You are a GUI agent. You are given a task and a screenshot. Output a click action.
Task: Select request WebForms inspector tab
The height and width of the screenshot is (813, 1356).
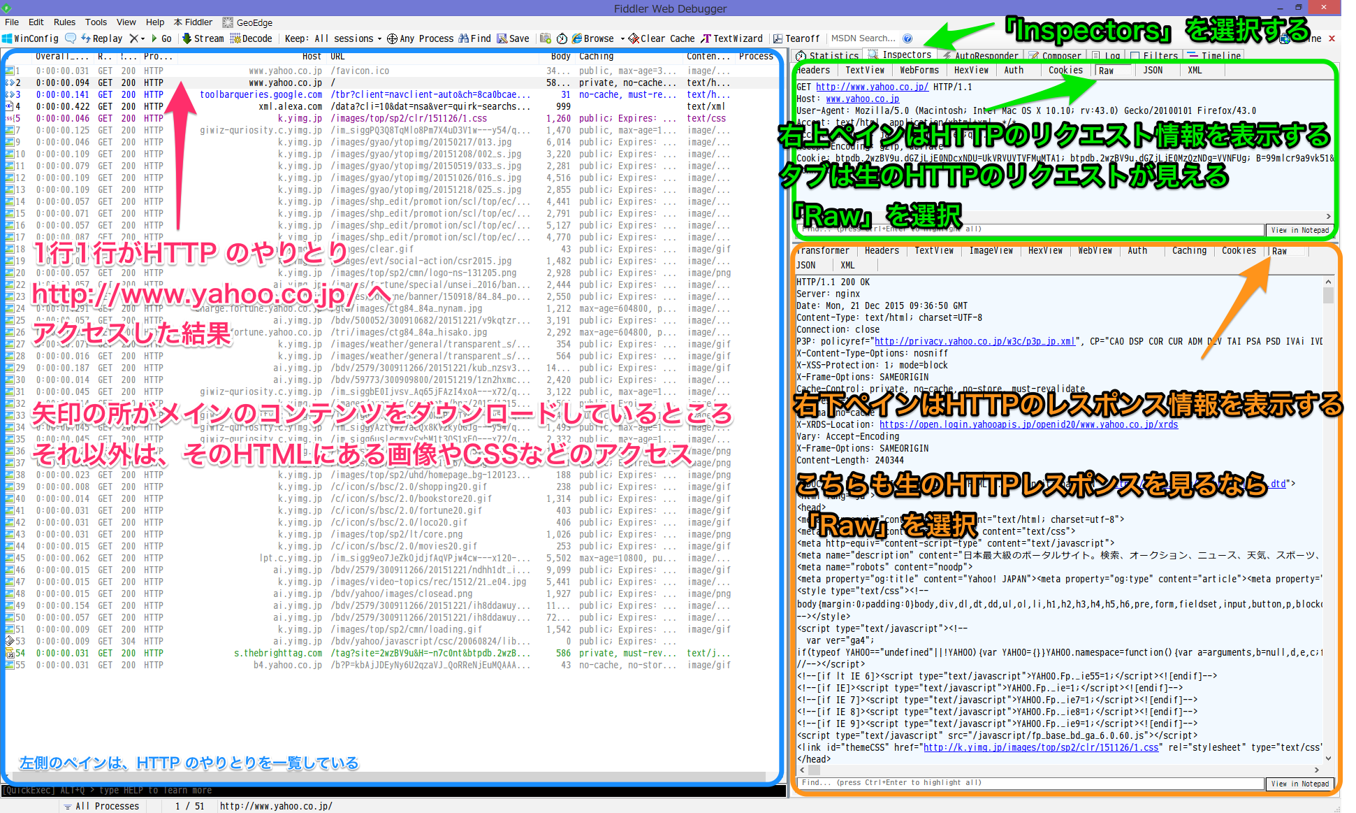[919, 70]
